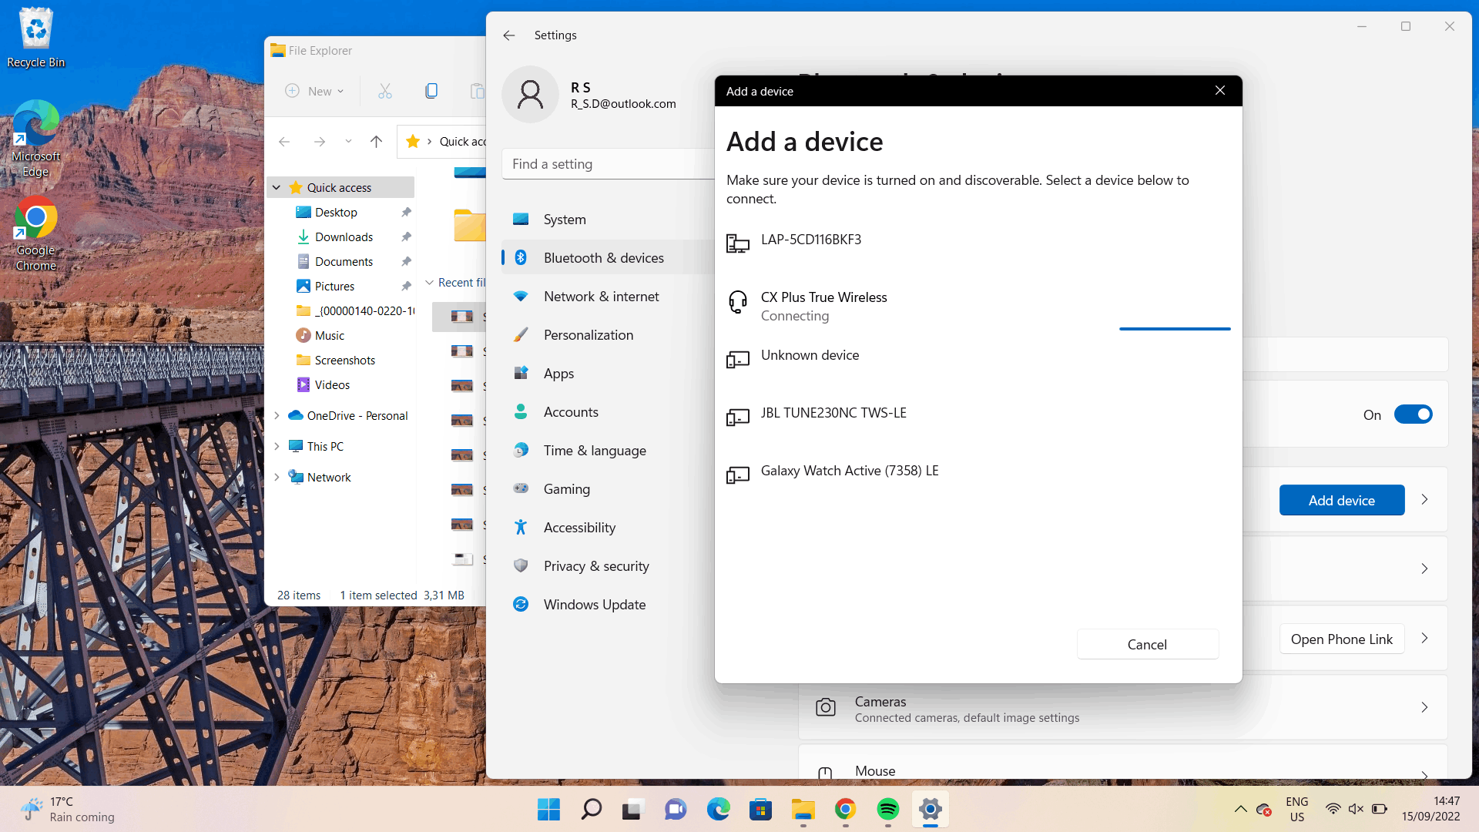Collapse Quick access tree node
This screenshot has height=832, width=1479.
coord(277,187)
